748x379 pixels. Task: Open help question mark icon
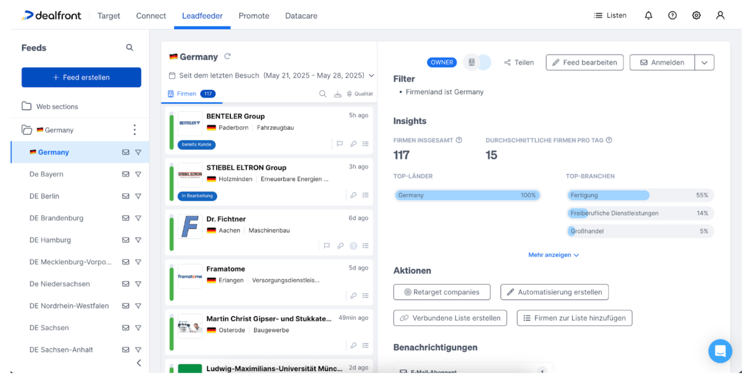coord(672,15)
